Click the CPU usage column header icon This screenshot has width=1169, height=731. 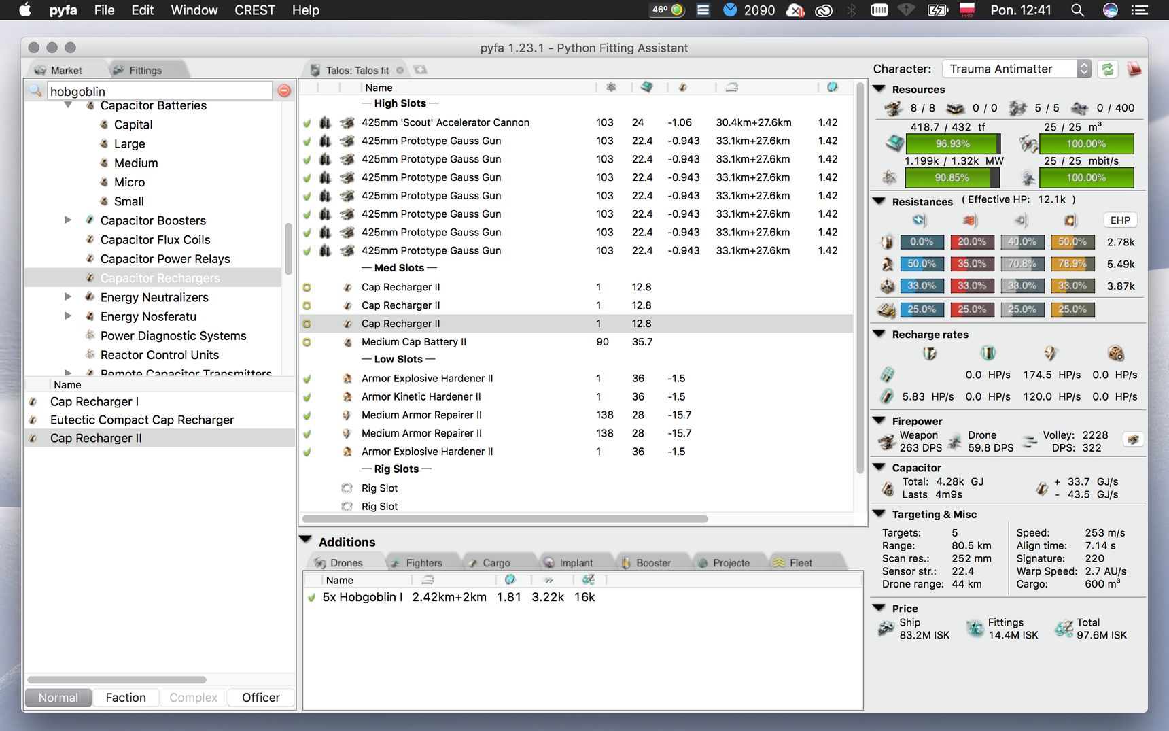pos(646,87)
